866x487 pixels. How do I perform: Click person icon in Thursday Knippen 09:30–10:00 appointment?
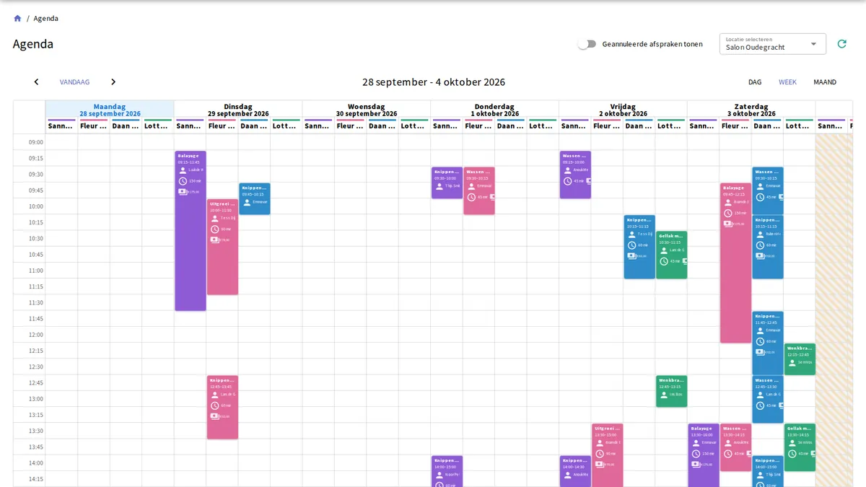(x=439, y=186)
